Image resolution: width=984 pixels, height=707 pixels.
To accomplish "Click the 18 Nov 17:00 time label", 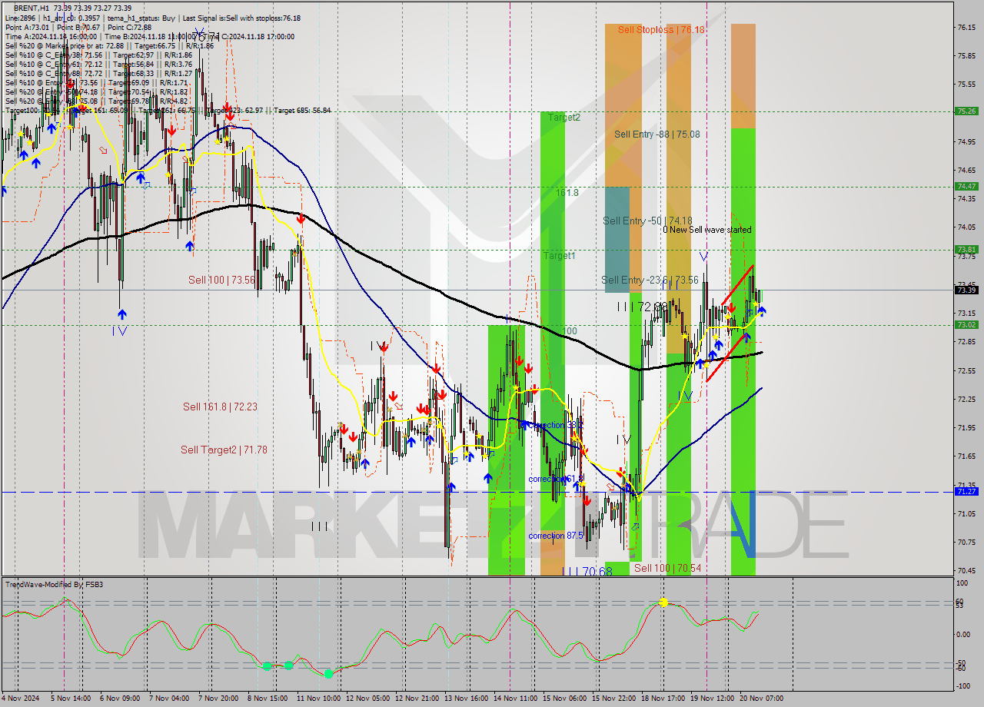I will [663, 699].
